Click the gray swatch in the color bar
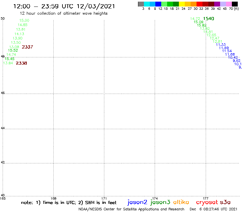 (x=141, y=4)
